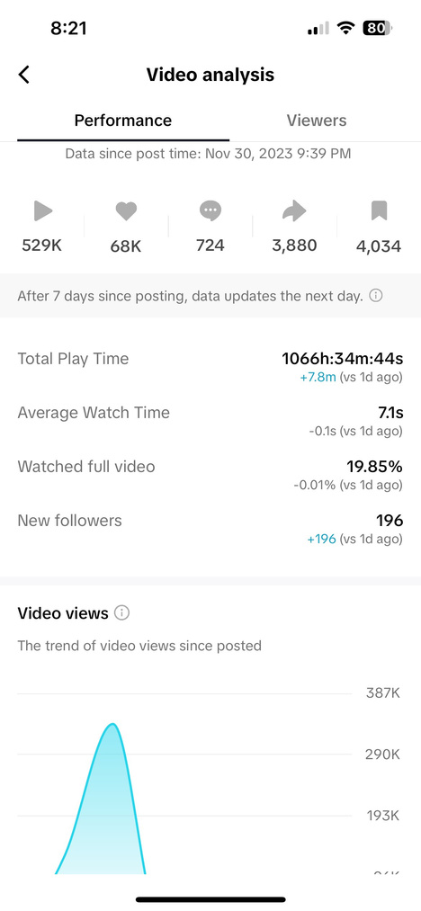The width and height of the screenshot is (421, 911).
Task: Select the Performance tab
Action: point(123,121)
